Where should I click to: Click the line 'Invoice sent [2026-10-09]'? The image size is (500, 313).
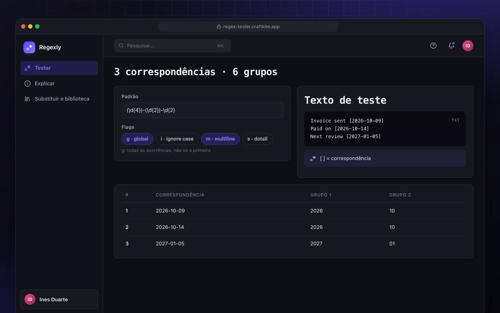(347, 121)
